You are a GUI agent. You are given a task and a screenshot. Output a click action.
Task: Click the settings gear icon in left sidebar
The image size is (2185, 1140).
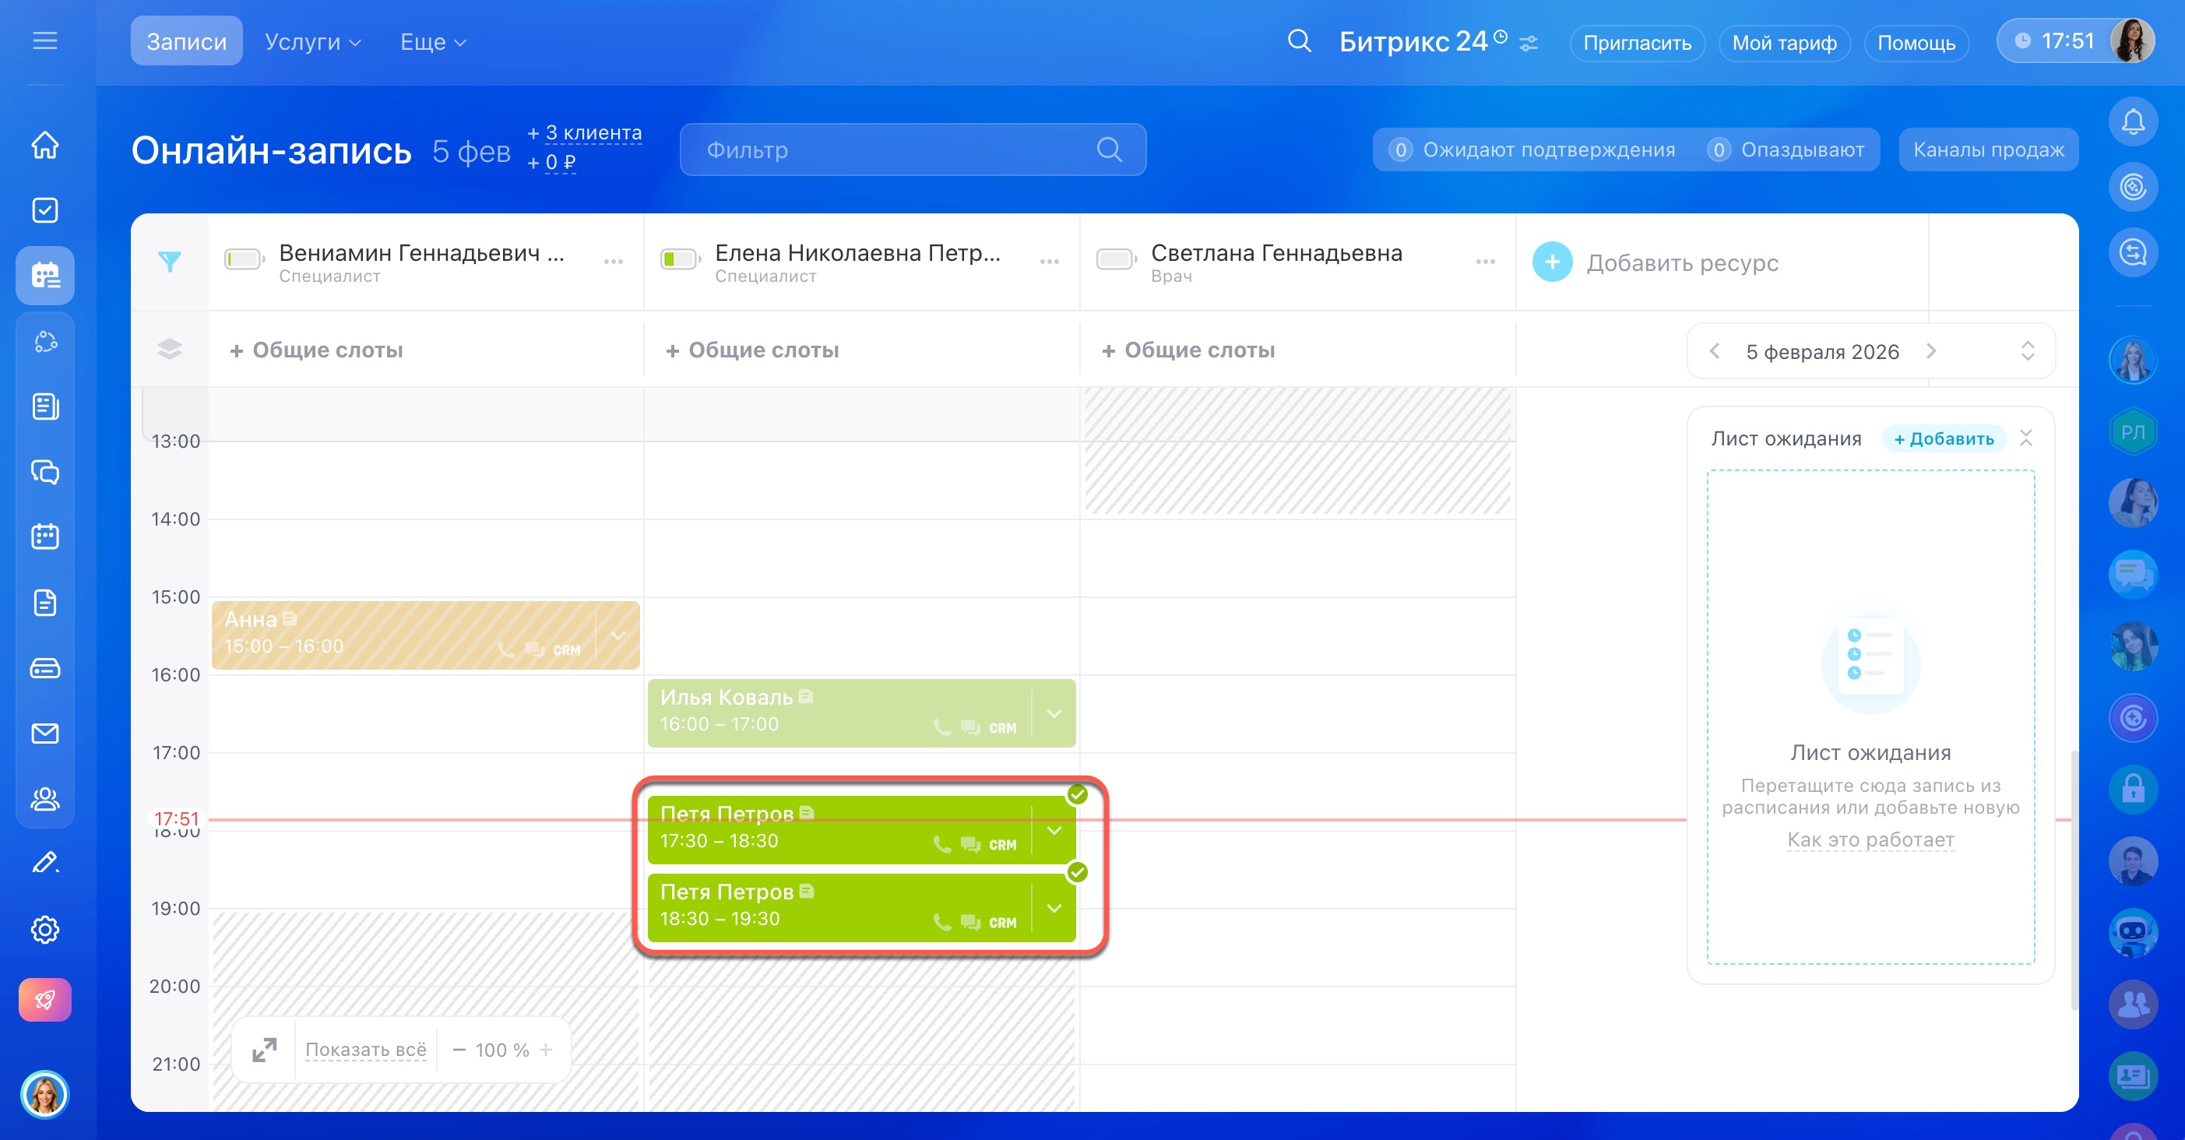click(45, 930)
